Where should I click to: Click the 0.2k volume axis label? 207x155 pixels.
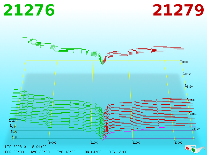tap(14, 132)
